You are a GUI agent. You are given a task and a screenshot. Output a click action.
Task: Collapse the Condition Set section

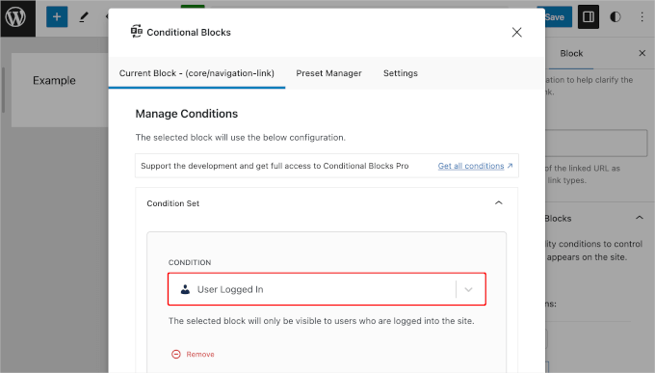point(498,203)
